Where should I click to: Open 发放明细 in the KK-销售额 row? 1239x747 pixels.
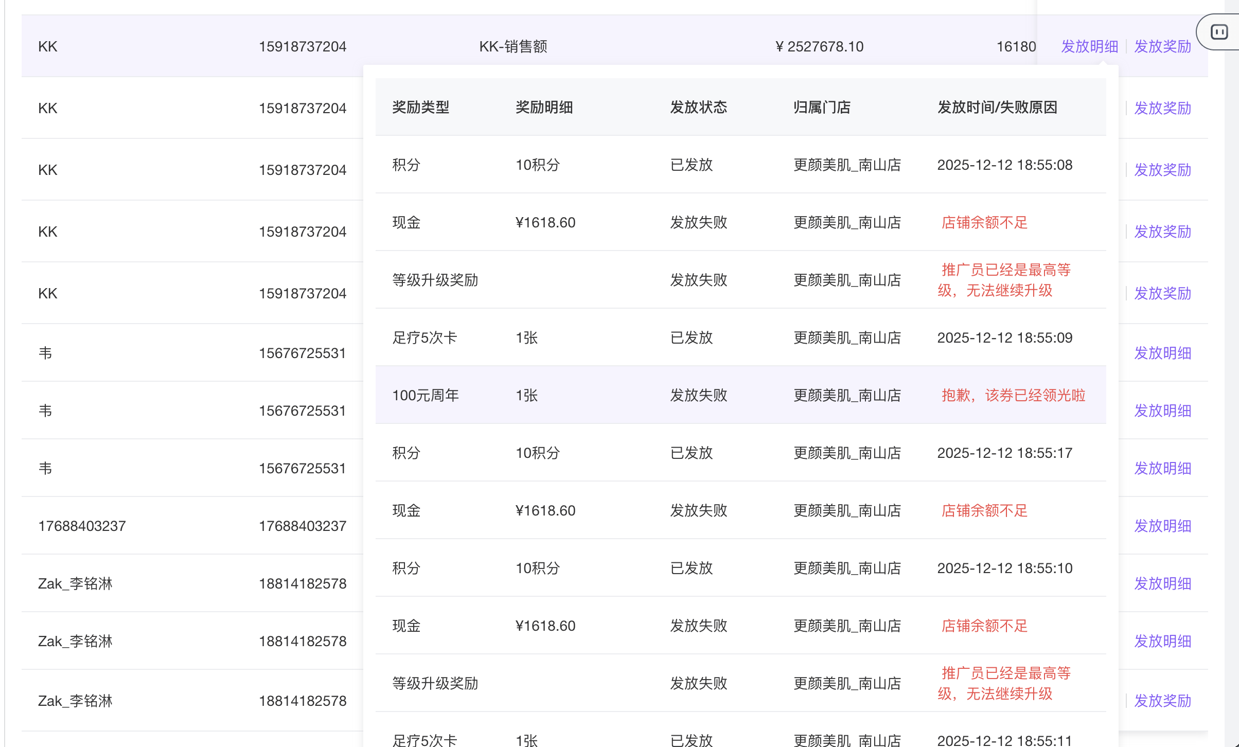coord(1089,46)
